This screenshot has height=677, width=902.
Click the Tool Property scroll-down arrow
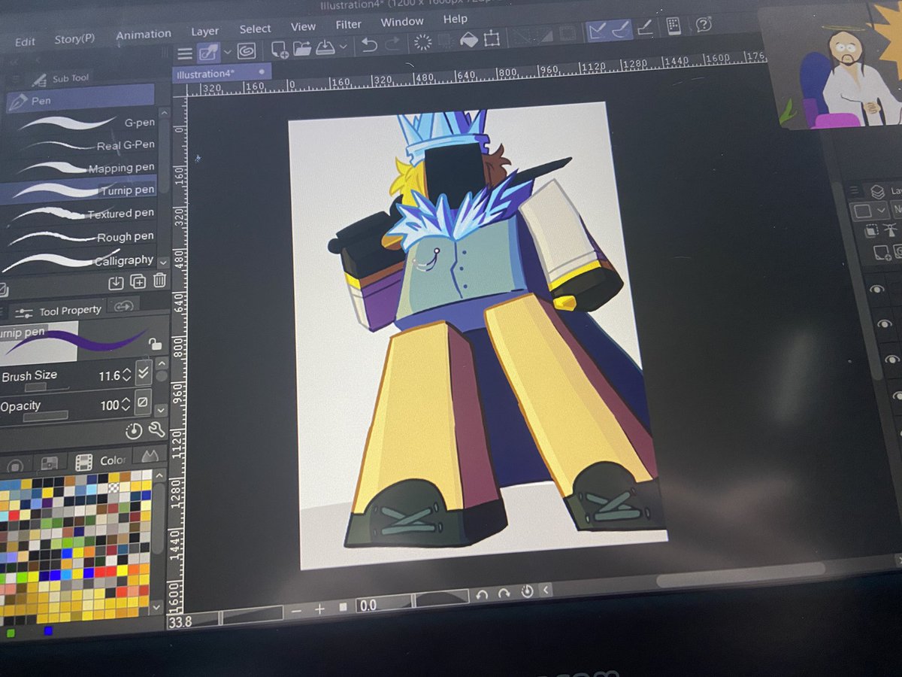161,410
